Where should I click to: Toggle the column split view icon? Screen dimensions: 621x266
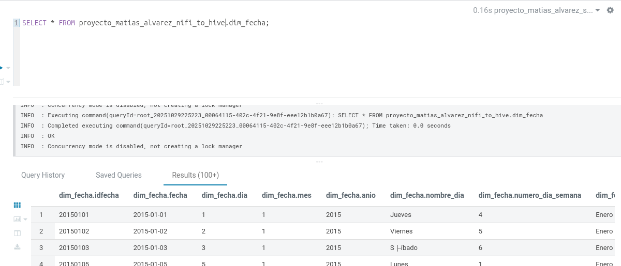point(17,233)
